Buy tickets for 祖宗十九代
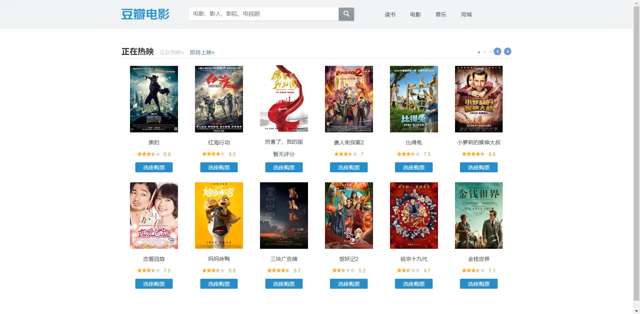Image resolution: width=640 pixels, height=314 pixels. [414, 284]
